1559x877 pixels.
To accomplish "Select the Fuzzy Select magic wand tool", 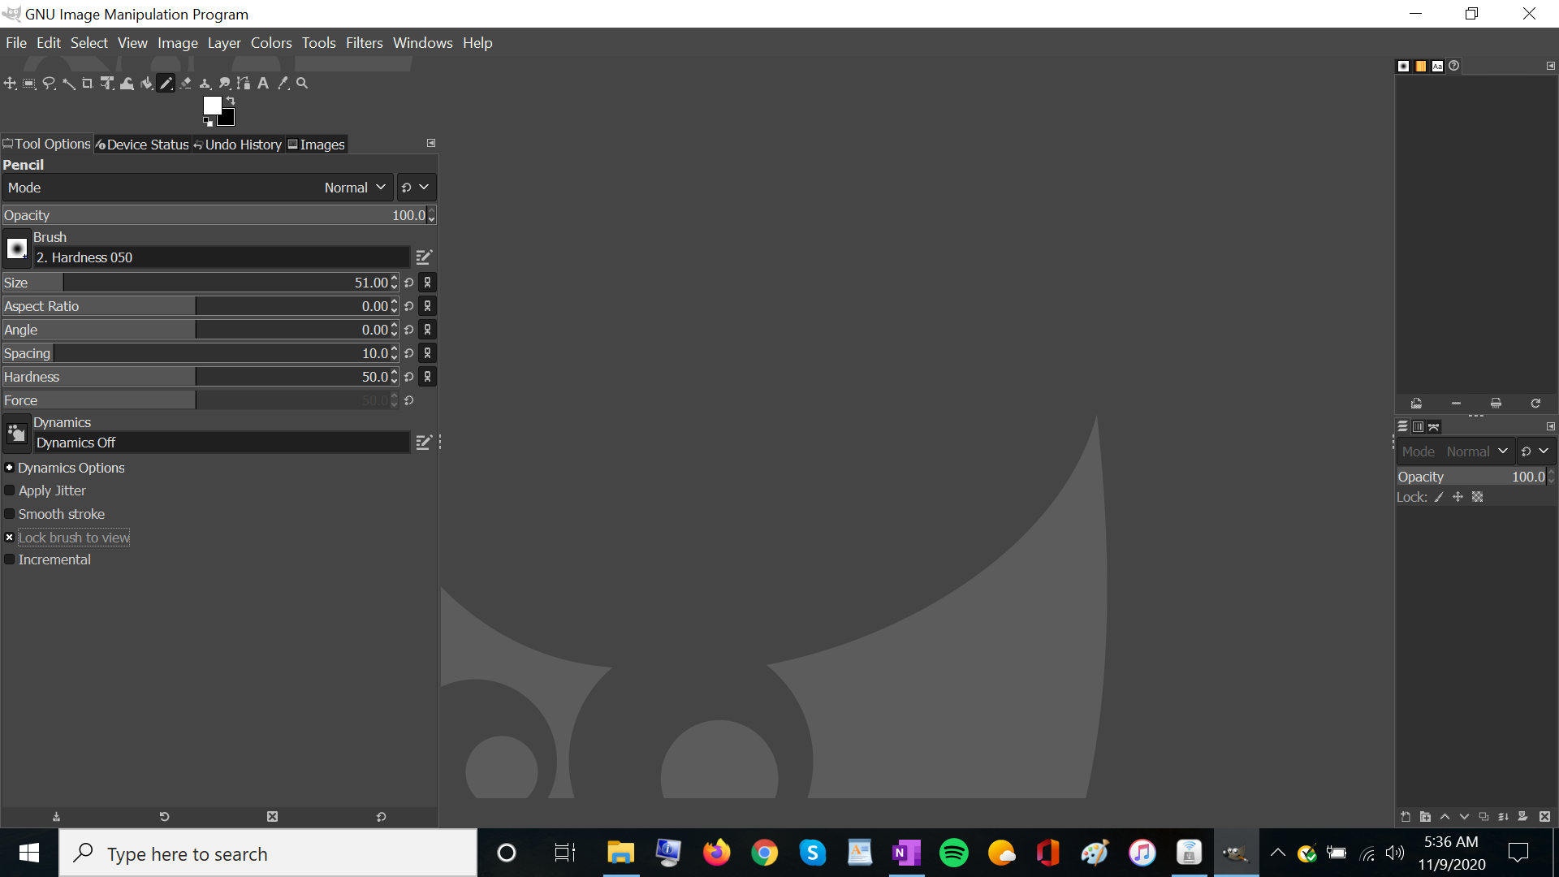I will pos(68,84).
